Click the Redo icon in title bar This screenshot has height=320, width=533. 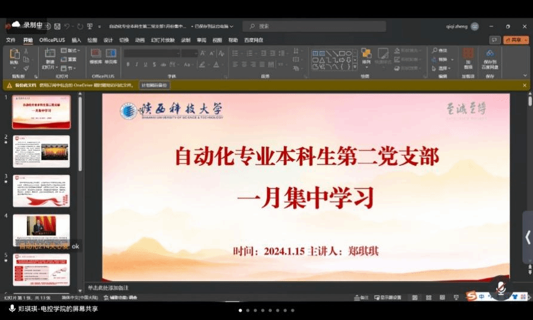pos(80,26)
